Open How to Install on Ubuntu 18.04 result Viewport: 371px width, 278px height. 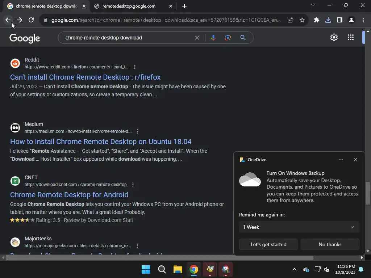(101, 142)
